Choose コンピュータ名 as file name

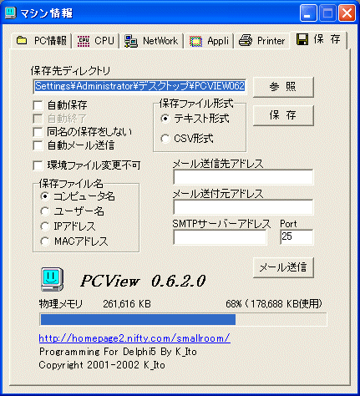(45, 196)
